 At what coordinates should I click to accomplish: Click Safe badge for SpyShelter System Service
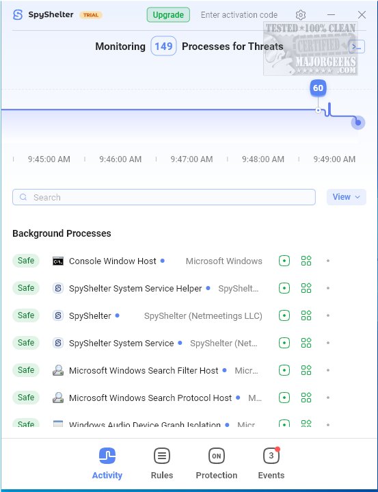[26, 343]
